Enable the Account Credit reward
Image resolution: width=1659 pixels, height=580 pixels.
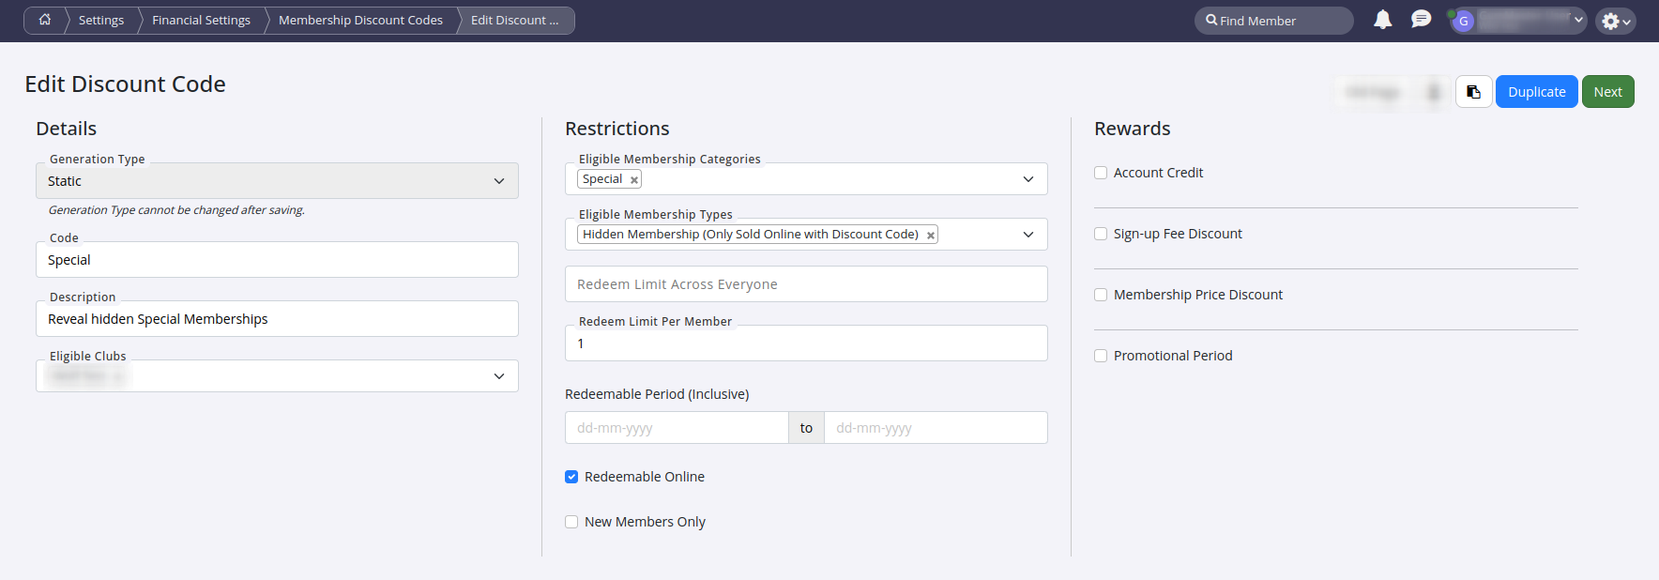point(1101,173)
